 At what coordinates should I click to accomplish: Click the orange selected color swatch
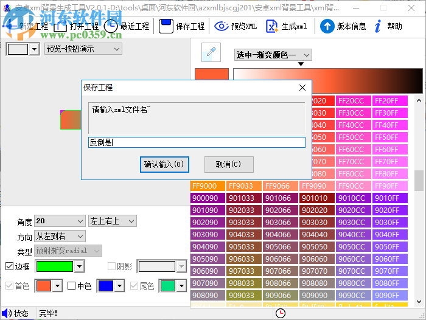click(x=212, y=74)
